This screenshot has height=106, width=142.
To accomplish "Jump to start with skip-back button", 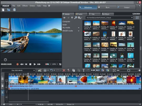I will pyautogui.click(x=26, y=64).
